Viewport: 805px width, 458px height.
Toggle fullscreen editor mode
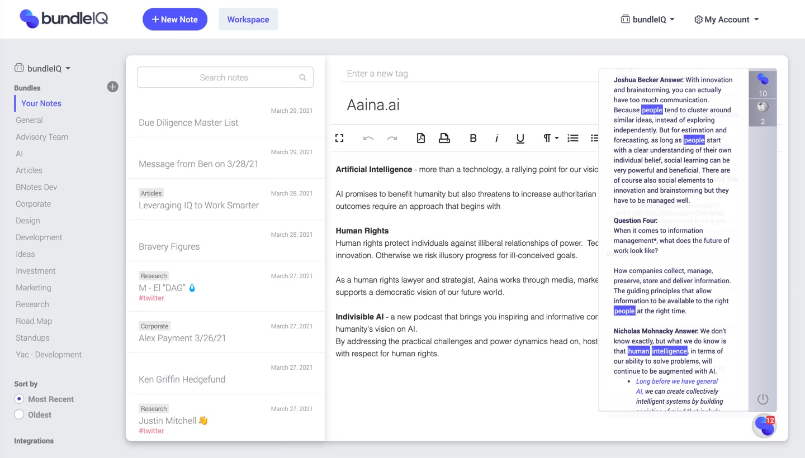[x=339, y=138]
